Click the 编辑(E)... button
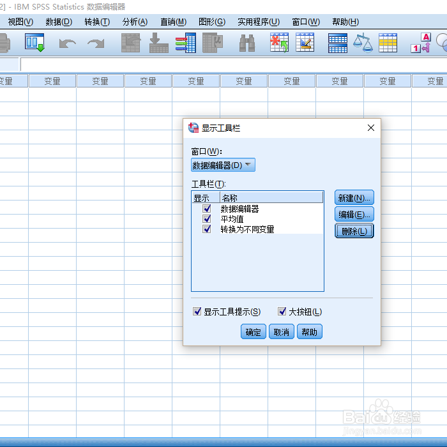This screenshot has height=447, width=447. click(x=354, y=214)
